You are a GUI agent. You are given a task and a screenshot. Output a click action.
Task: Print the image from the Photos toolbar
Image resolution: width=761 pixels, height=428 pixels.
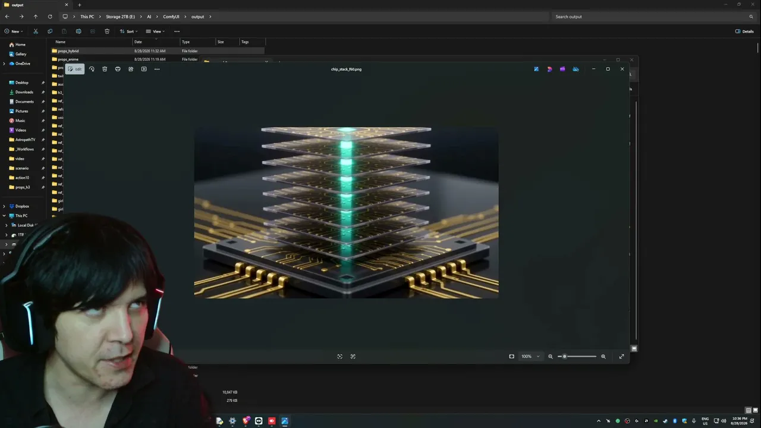pos(118,69)
